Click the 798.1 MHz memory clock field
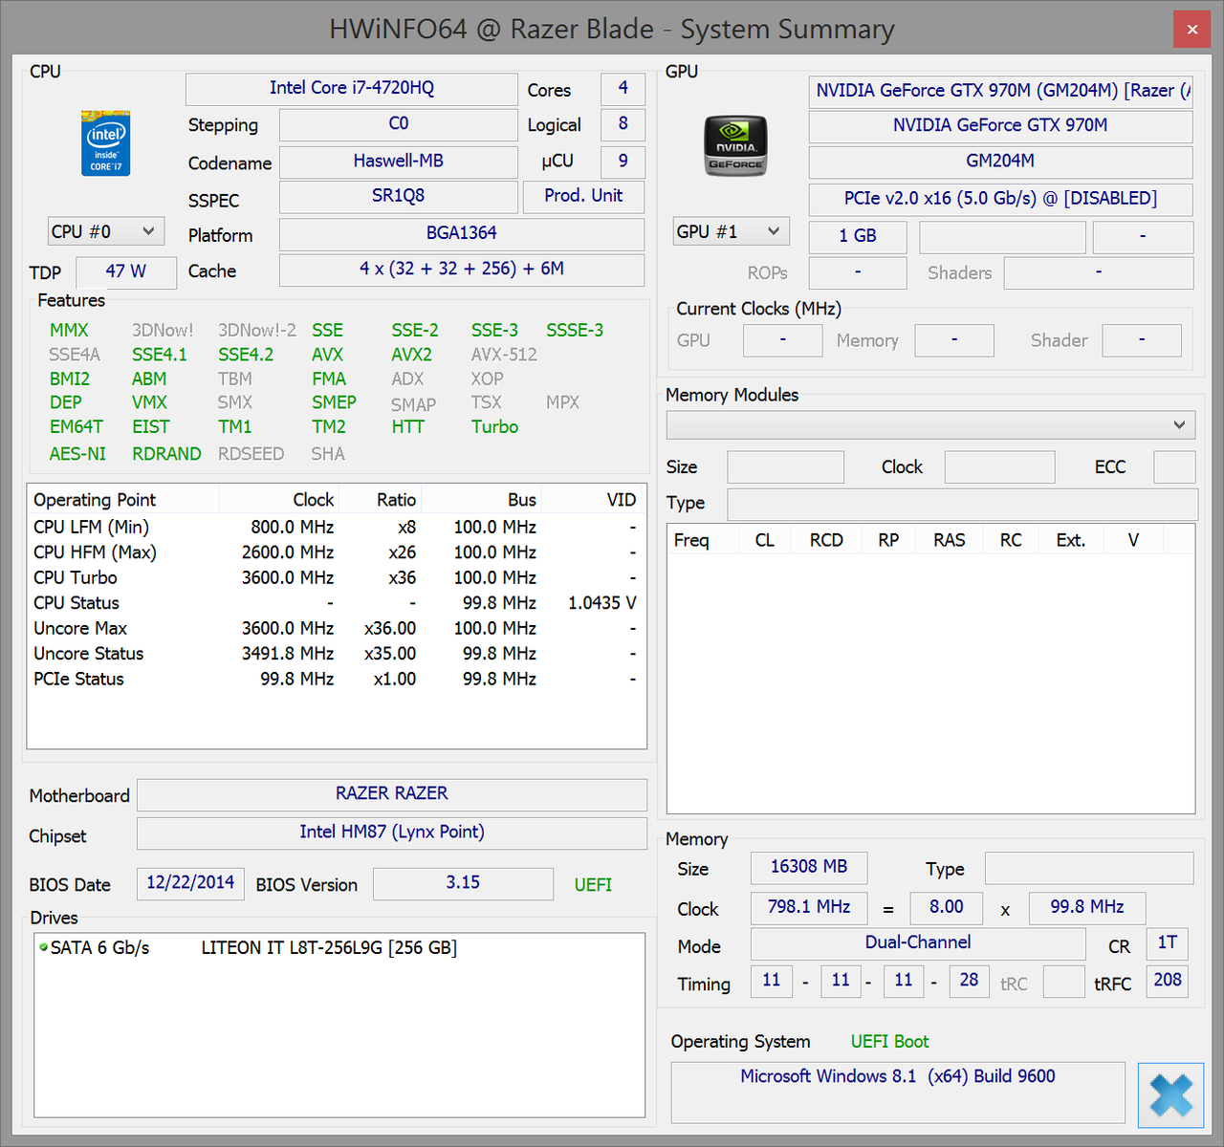 (x=809, y=907)
